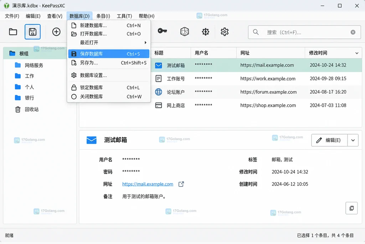Click the card icon of 网上商店 row
The height and width of the screenshot is (244, 365).
point(159,105)
